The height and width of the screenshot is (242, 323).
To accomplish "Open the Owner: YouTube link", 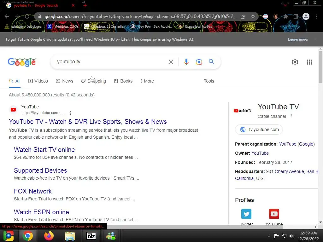I will [x=260, y=153].
